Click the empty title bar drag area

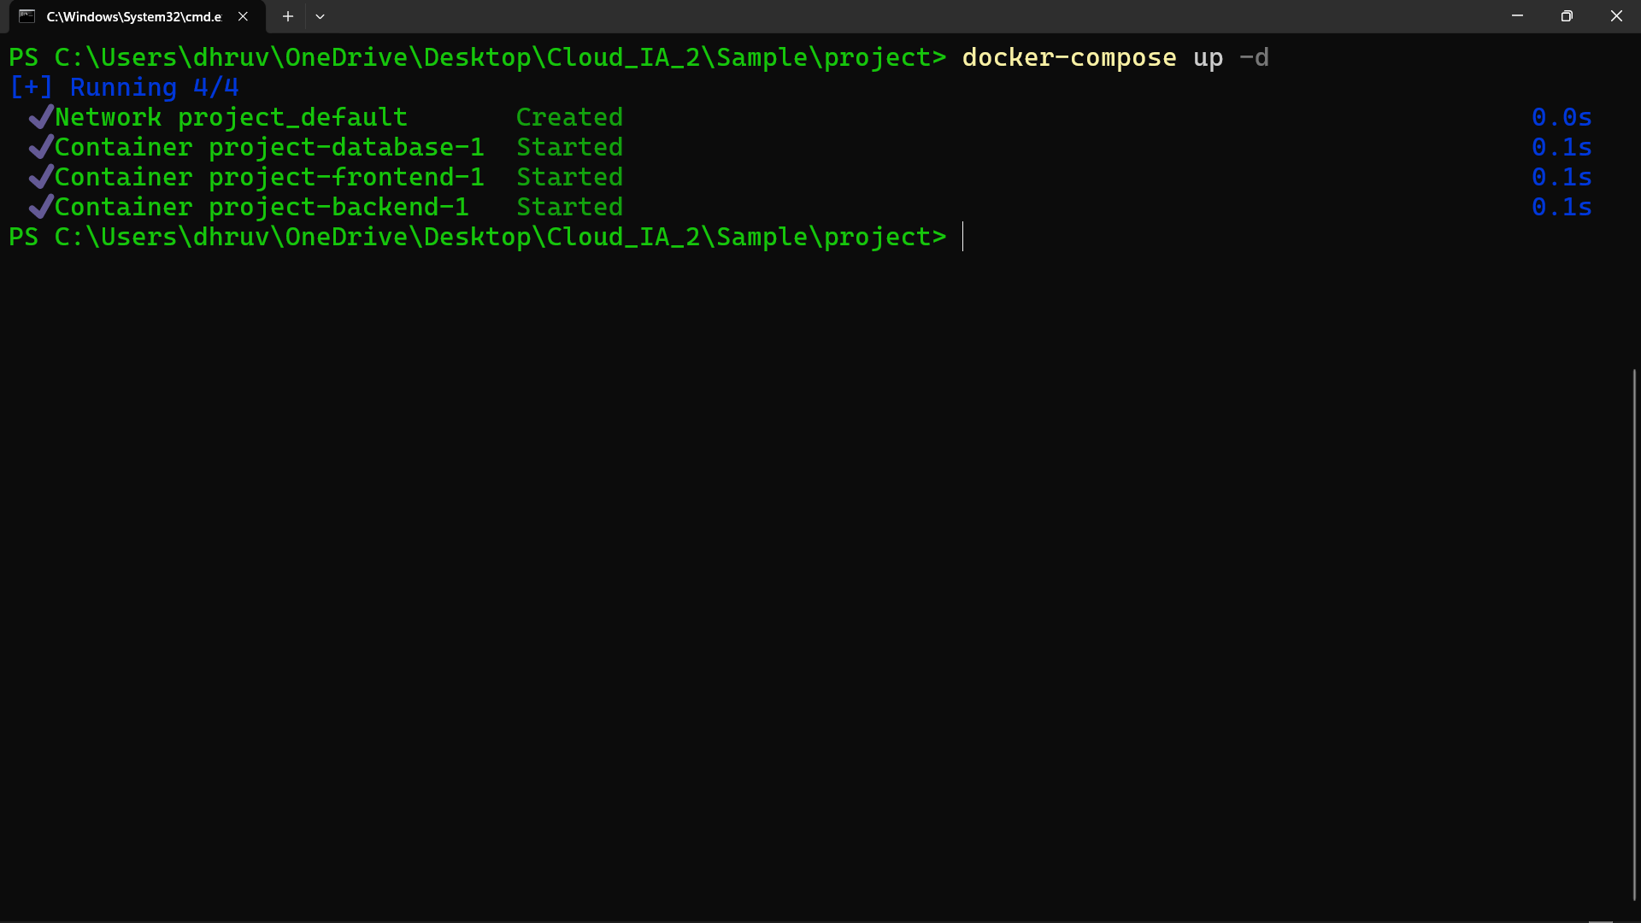coord(855,16)
